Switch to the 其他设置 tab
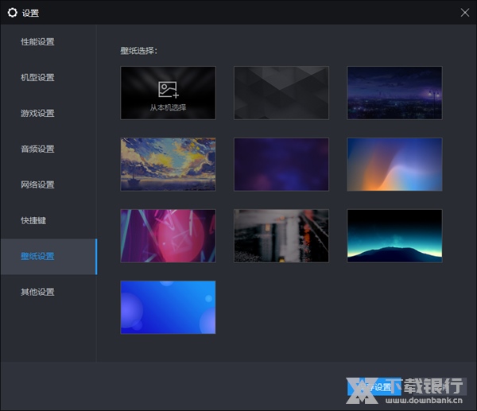 38,292
